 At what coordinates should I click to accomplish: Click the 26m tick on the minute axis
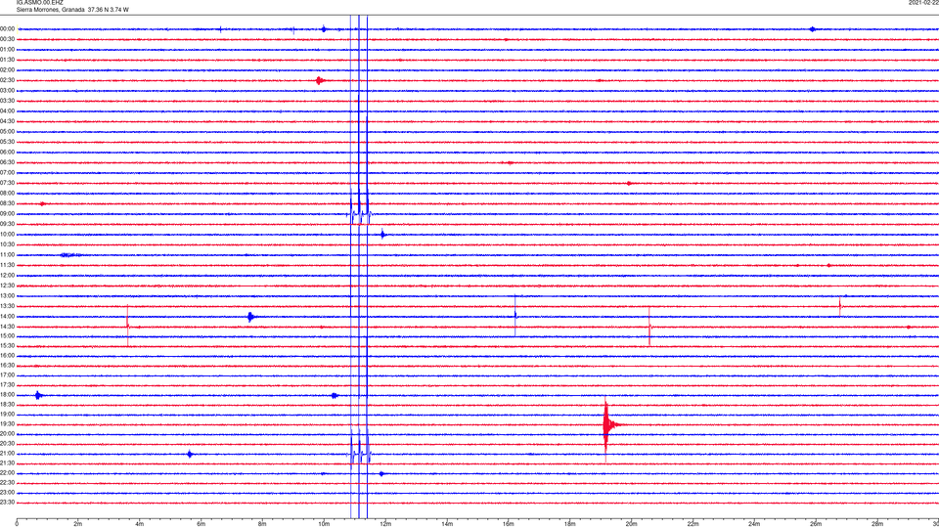[x=816, y=524]
